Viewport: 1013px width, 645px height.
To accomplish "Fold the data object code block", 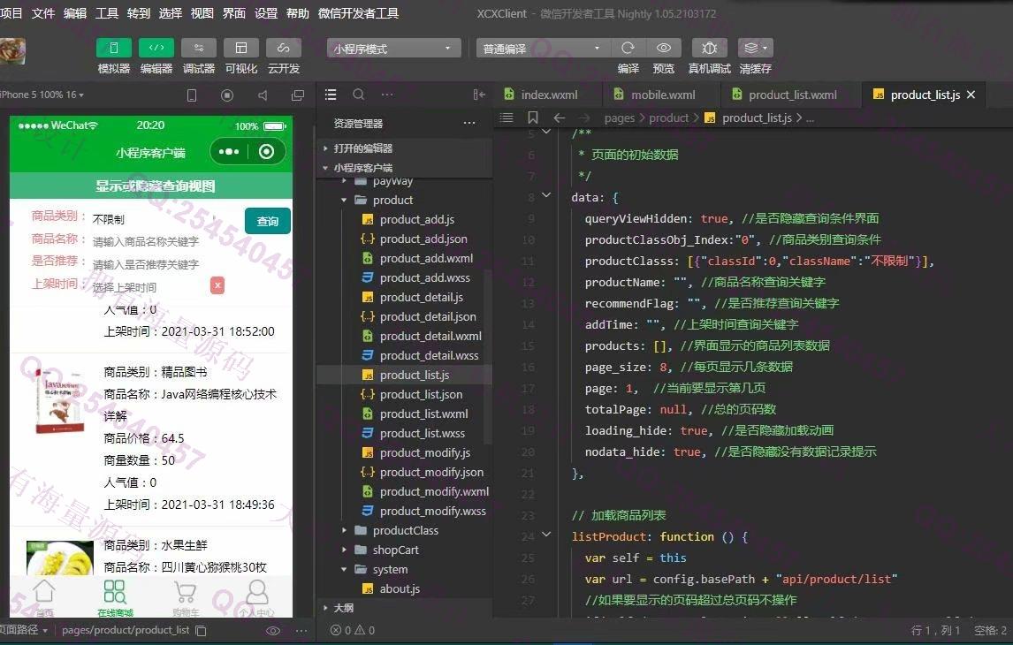I will pos(546,195).
